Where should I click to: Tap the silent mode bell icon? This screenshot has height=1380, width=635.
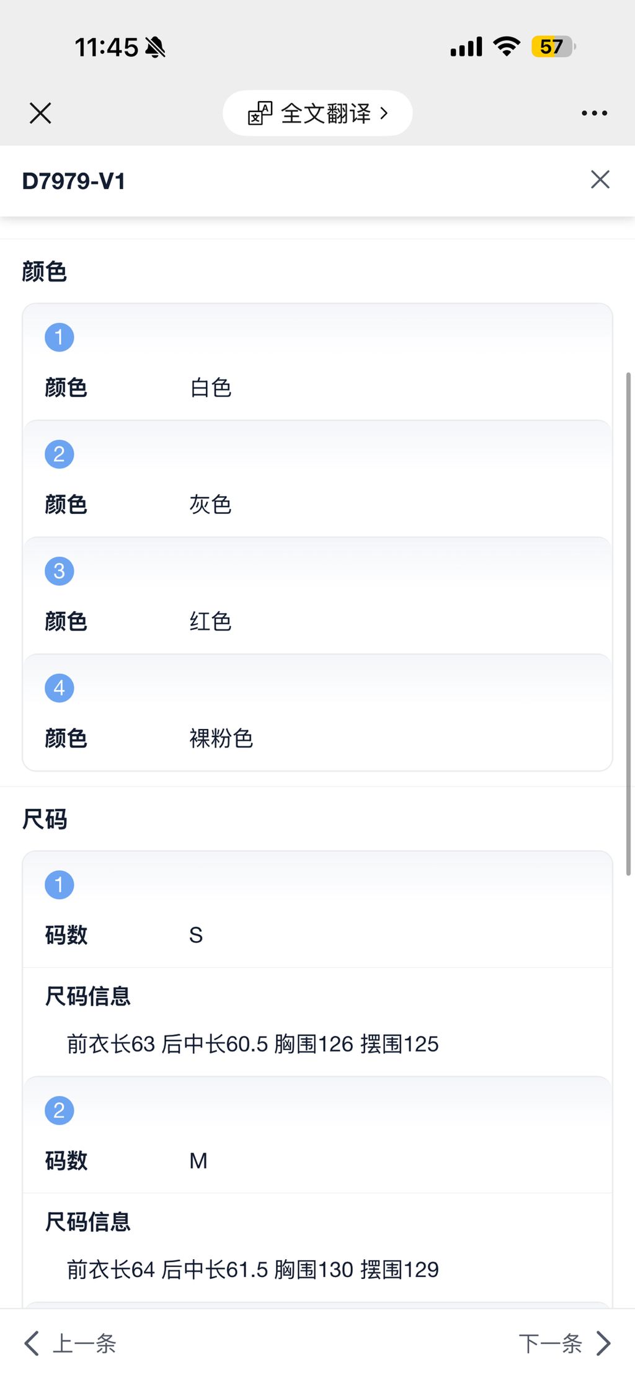click(155, 47)
